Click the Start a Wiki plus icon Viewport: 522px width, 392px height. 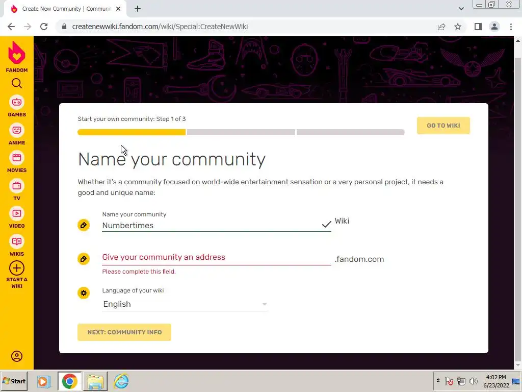click(17, 268)
